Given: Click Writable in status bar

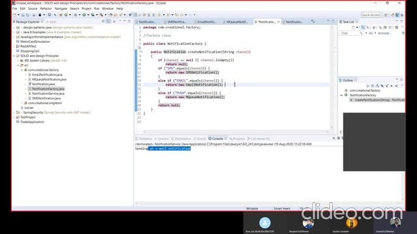Looking at the screenshot, I should pyautogui.click(x=252, y=209).
